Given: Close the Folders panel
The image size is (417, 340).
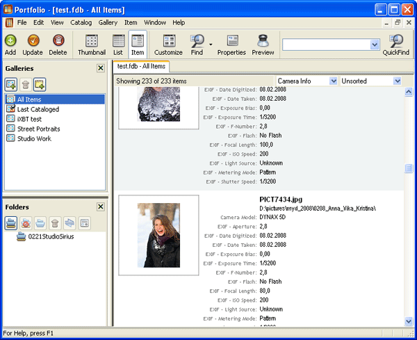Looking at the screenshot, I should tap(101, 207).
